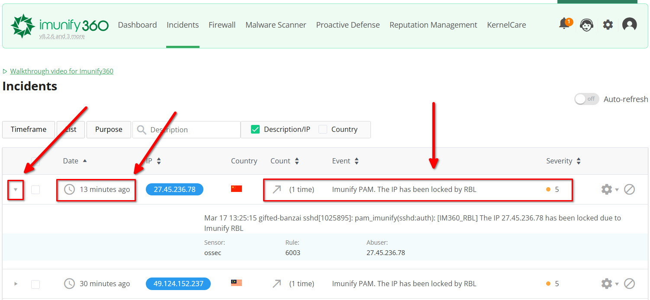
Task: Expand the 49.124.152.237 incident row
Action: (x=16, y=284)
